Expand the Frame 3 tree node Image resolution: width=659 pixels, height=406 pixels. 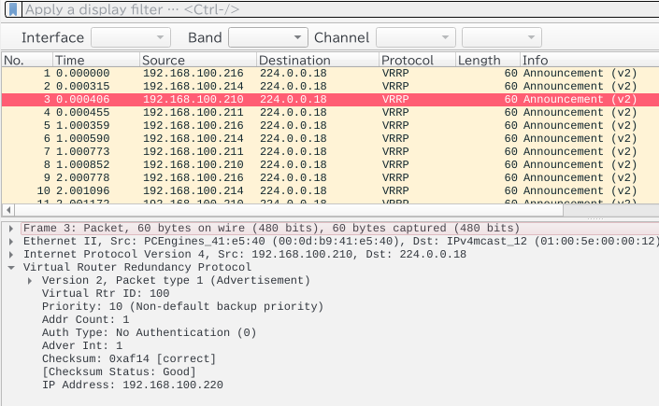[11, 228]
